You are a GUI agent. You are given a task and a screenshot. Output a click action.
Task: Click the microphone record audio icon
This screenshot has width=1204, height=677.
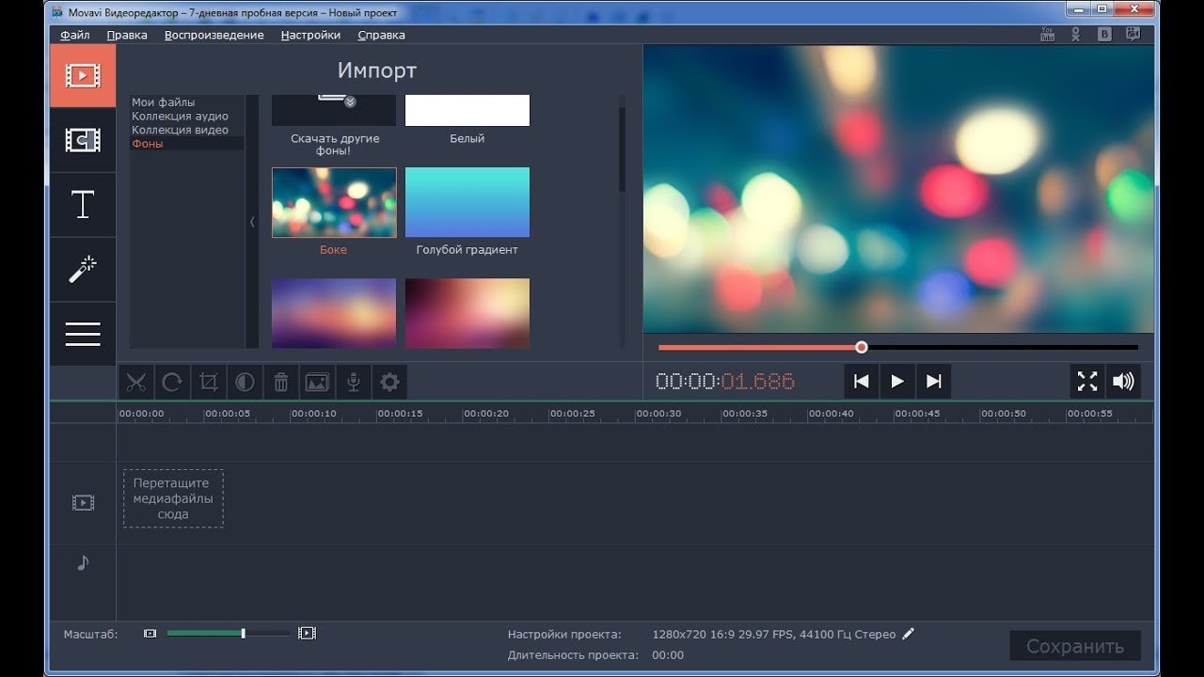tap(354, 382)
